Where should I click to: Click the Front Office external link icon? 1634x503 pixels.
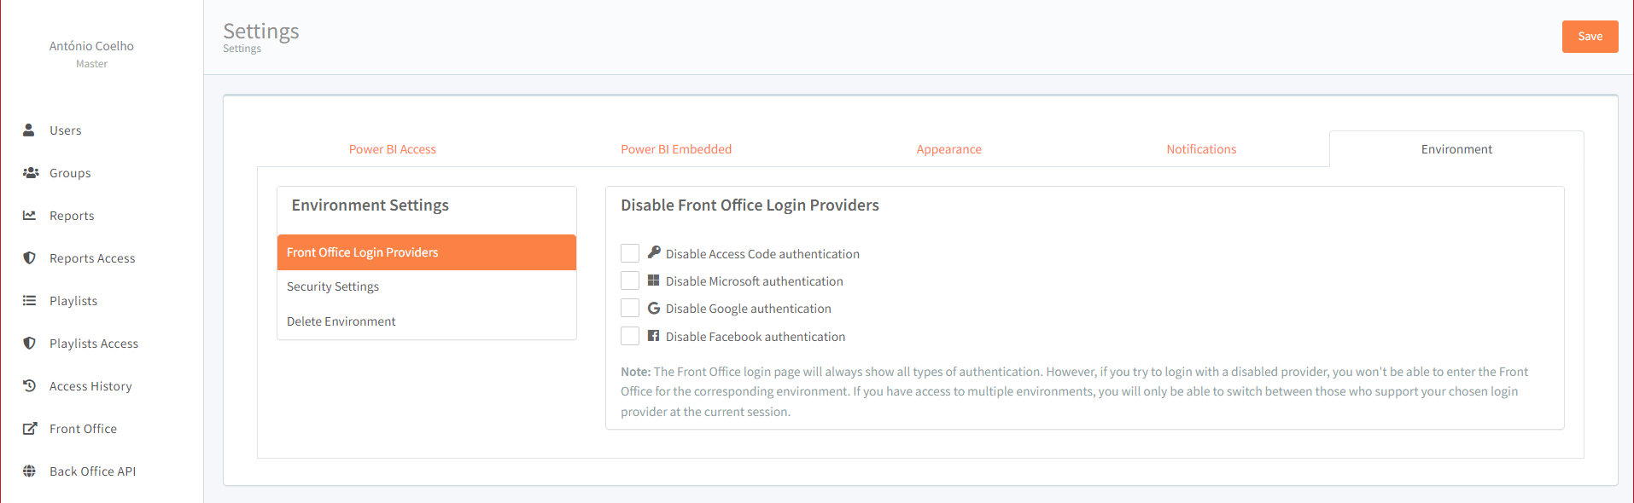point(29,428)
